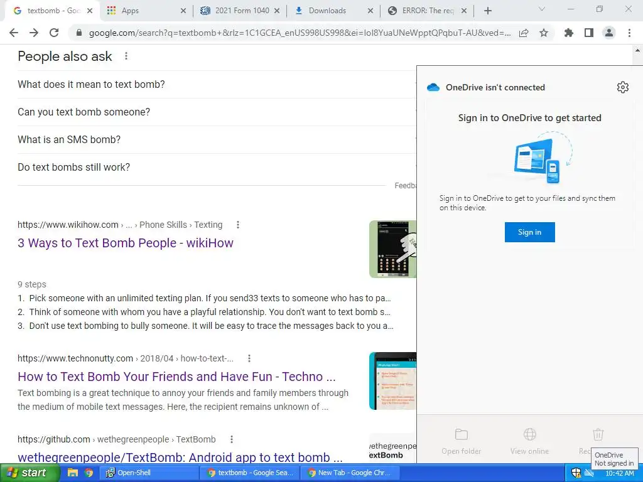Click the taskbar clock showing 10:42 AM
Screen dimensions: 643x482
pyautogui.click(x=620, y=473)
